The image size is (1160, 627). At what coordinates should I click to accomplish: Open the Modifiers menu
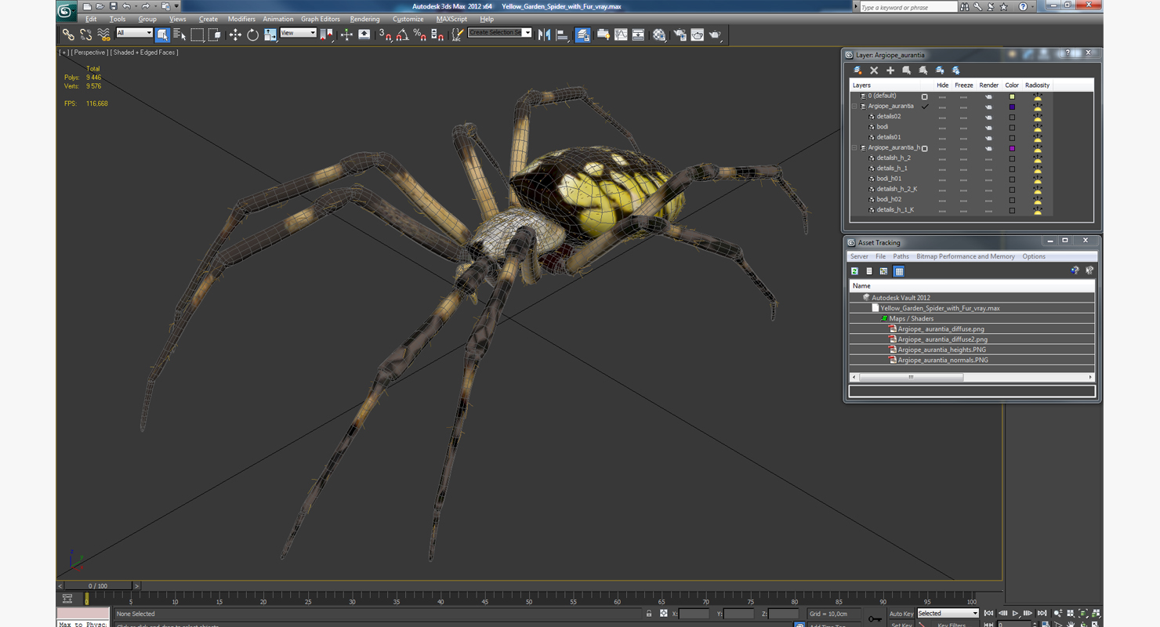tap(241, 19)
